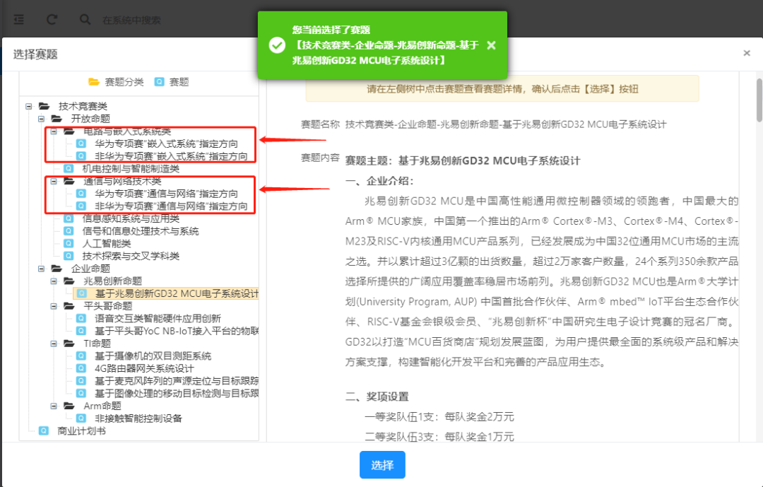The image size is (763, 487).
Task: Click the Q icon beside 机电控制与智能制造类
Action: (x=69, y=168)
